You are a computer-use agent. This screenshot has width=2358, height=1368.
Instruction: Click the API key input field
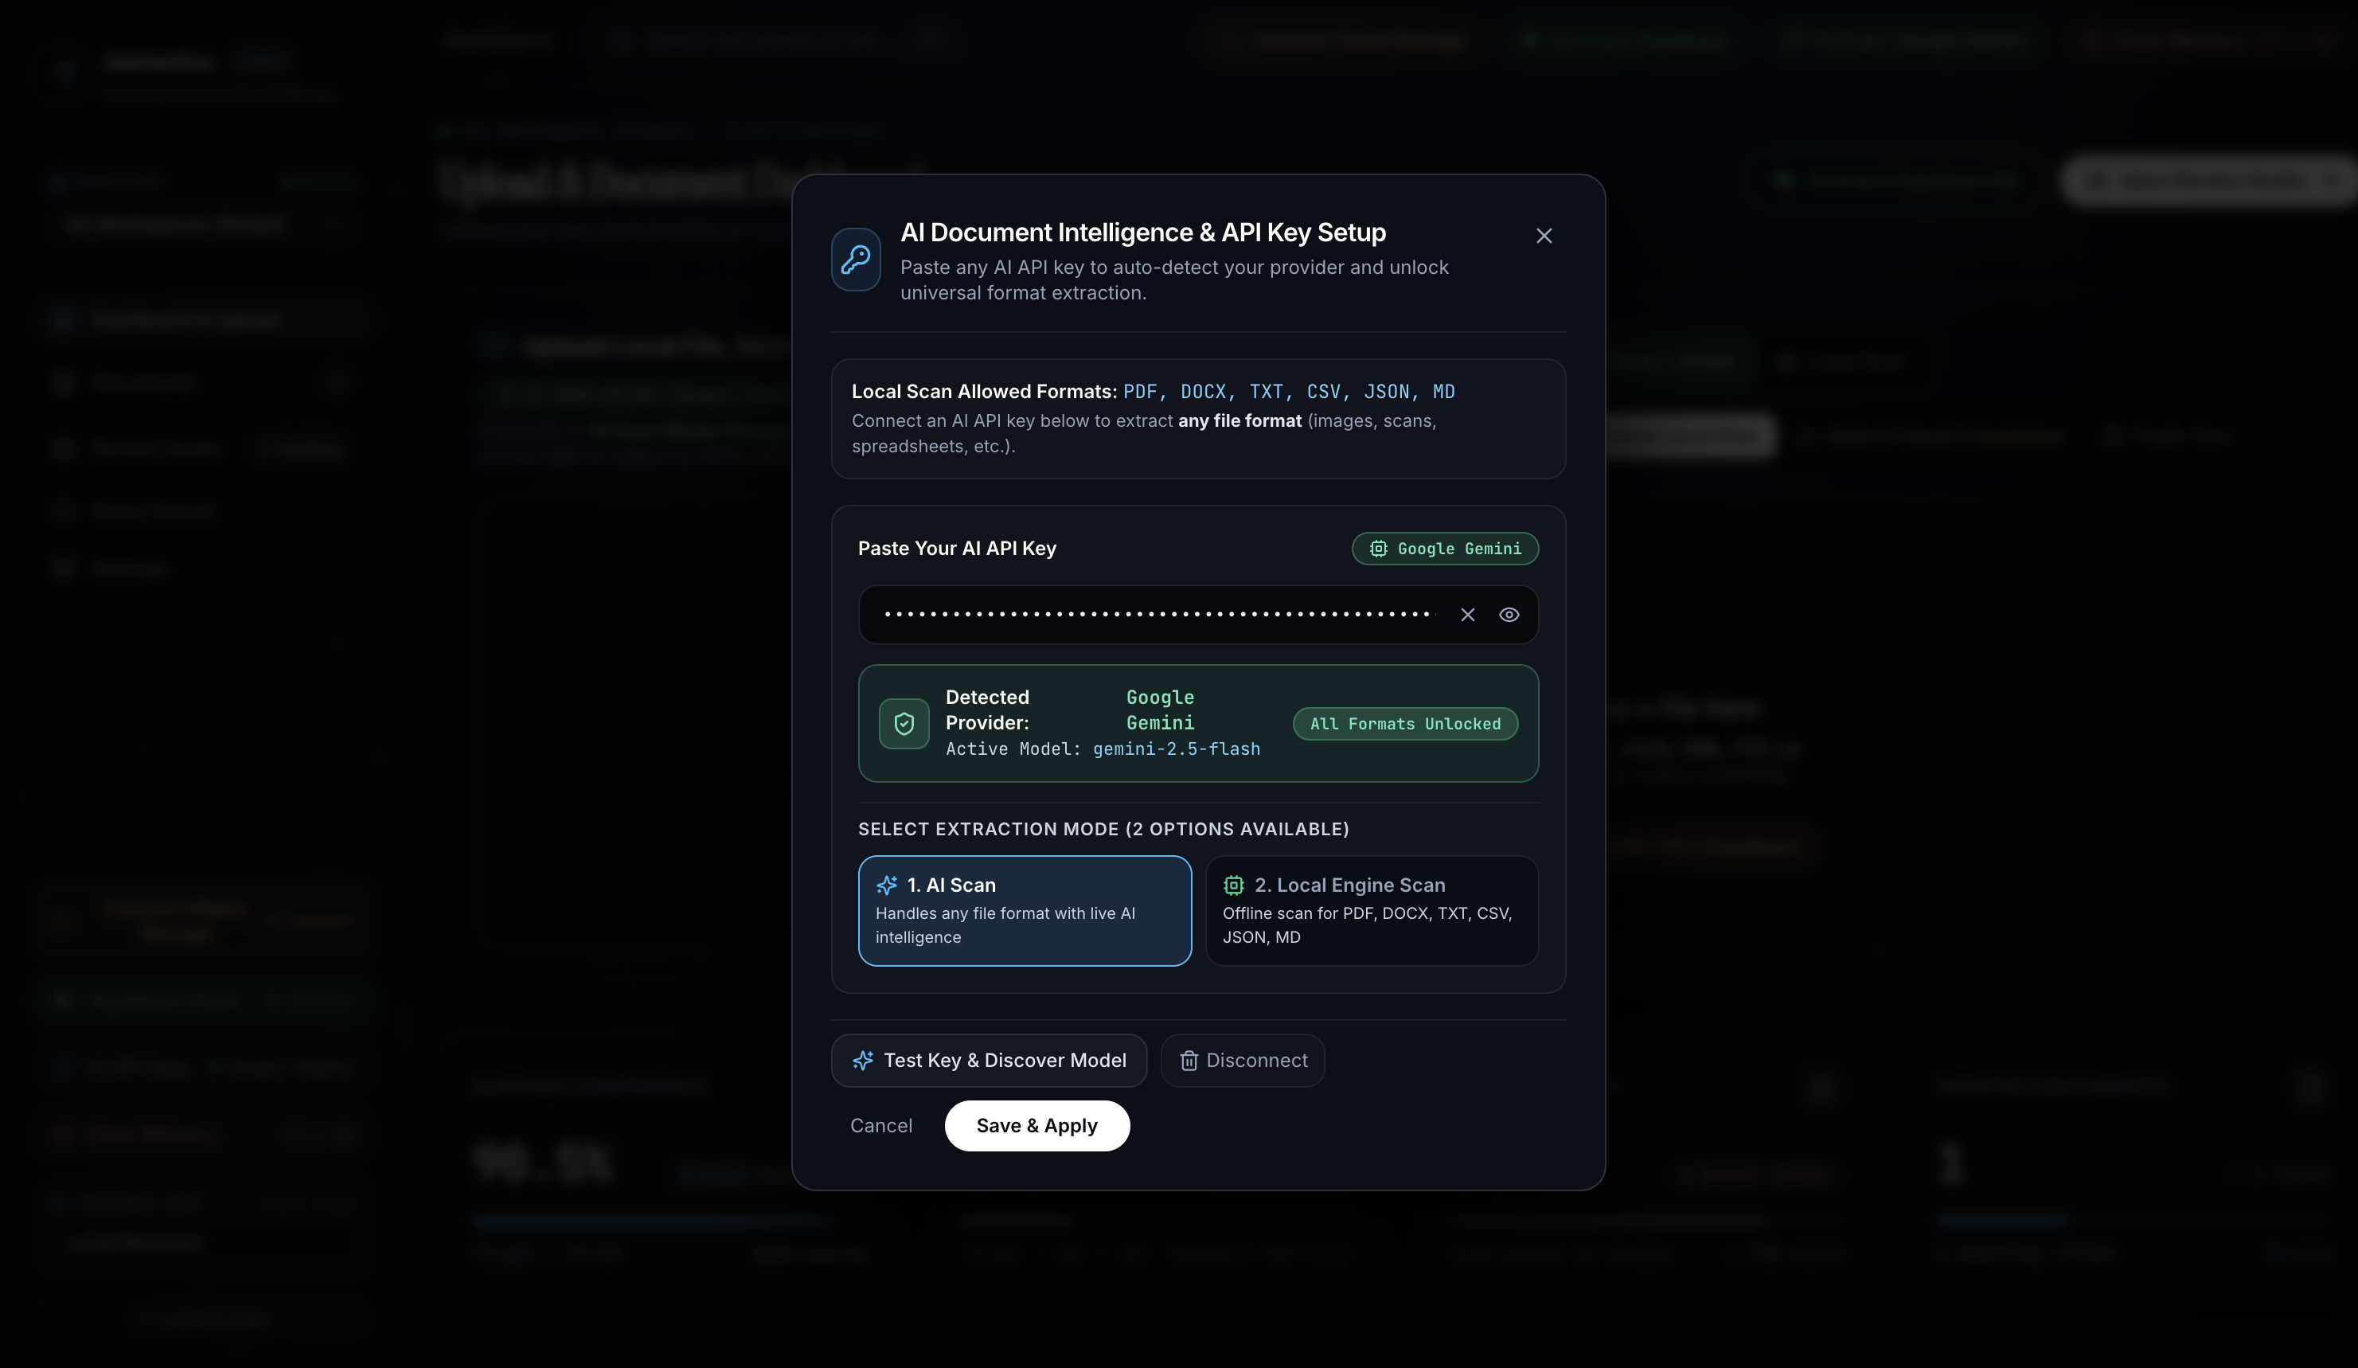click(x=1198, y=615)
